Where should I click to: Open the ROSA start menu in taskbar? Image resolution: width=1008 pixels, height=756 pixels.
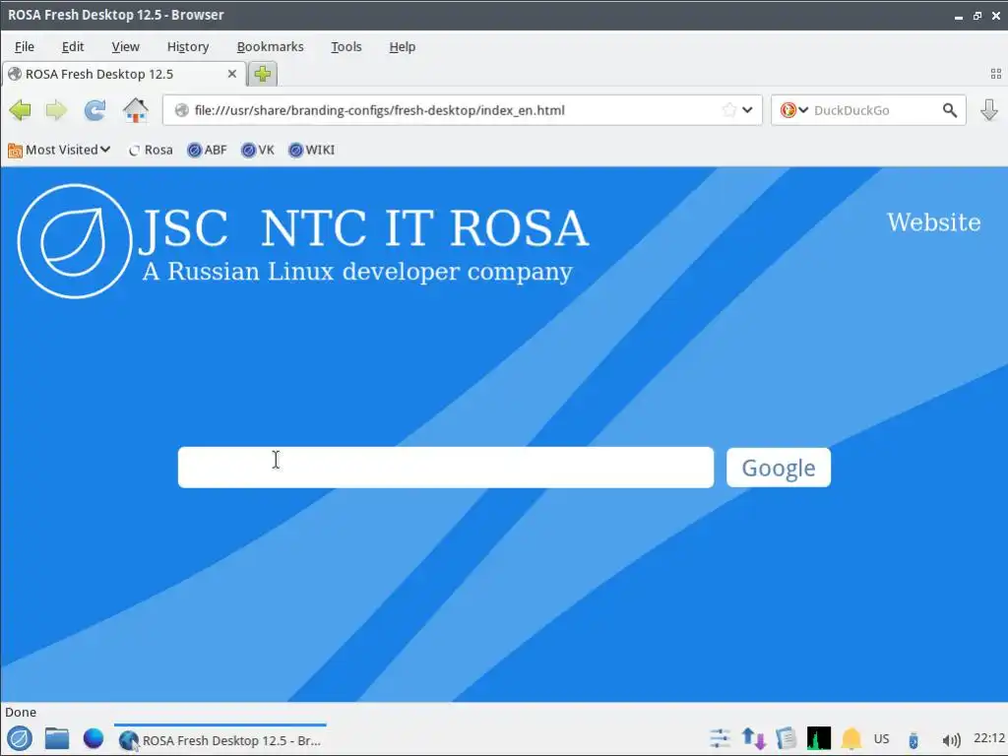tap(20, 739)
